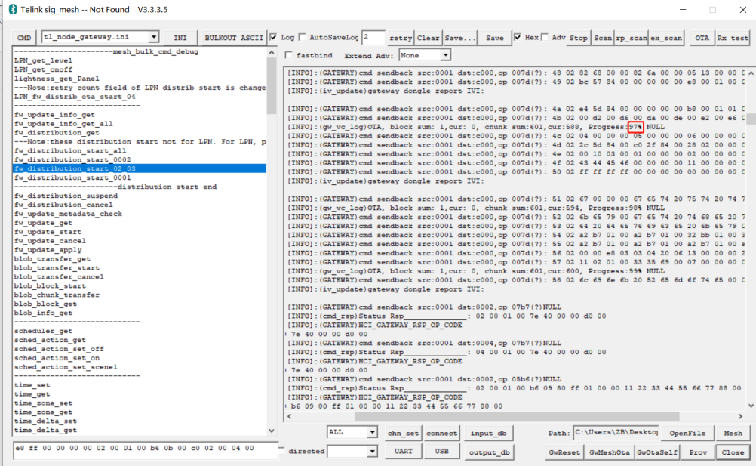Screen dimensions: 756x466
Task: Select scheduler_get in command list
Action: [x=44, y=331]
